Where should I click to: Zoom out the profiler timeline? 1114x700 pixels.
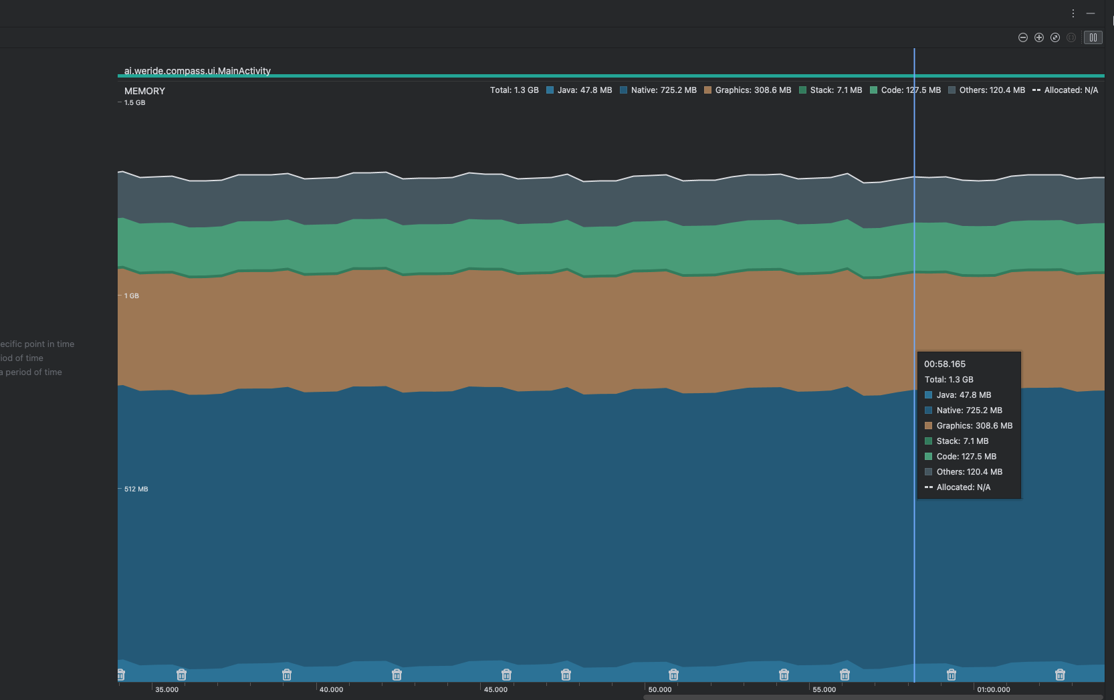[1023, 37]
